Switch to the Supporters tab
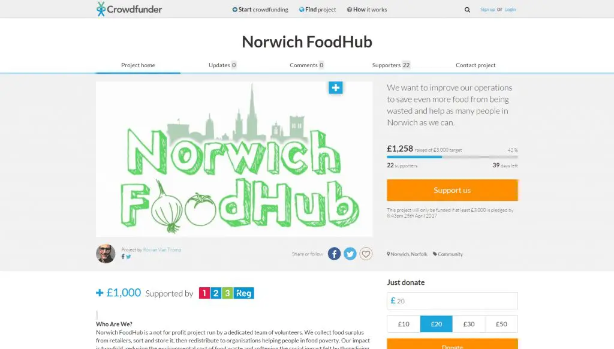Screen dimensions: 614x349 [x=391, y=65]
